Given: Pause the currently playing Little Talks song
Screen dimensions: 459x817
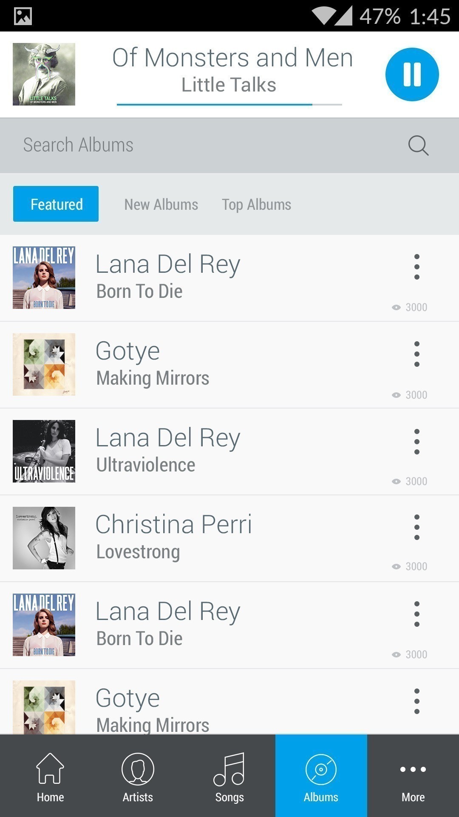Looking at the screenshot, I should pyautogui.click(x=412, y=74).
